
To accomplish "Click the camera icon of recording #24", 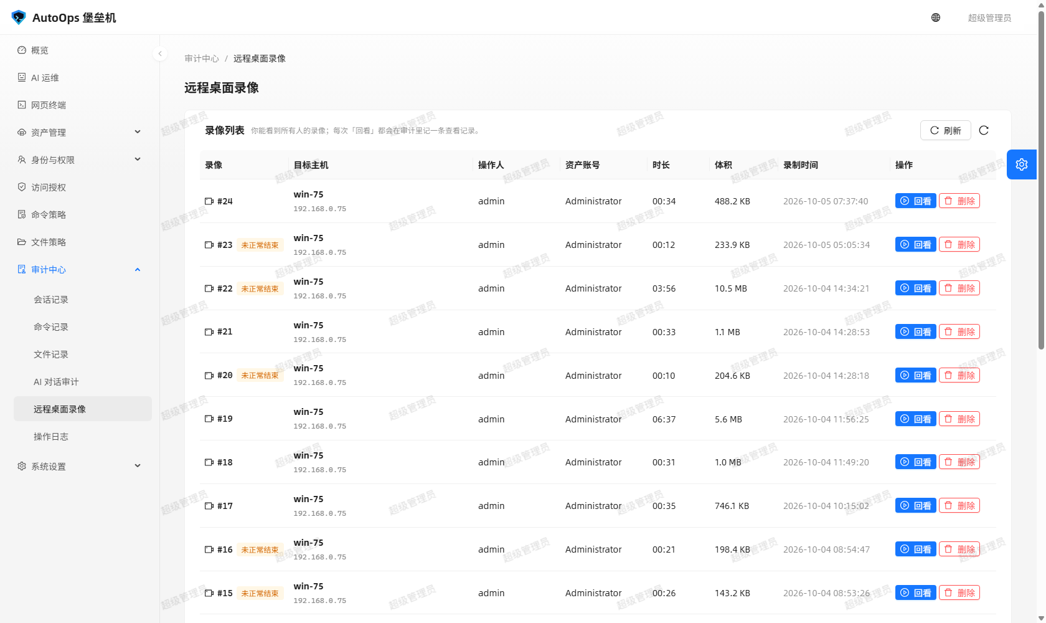I will pyautogui.click(x=209, y=201).
